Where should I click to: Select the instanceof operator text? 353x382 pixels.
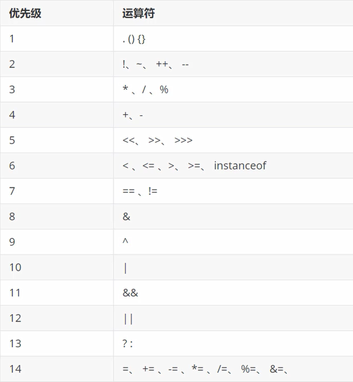pos(240,166)
